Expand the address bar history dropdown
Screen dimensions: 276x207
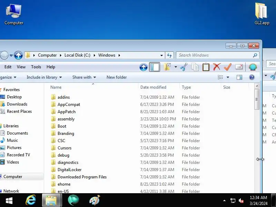coord(161,55)
